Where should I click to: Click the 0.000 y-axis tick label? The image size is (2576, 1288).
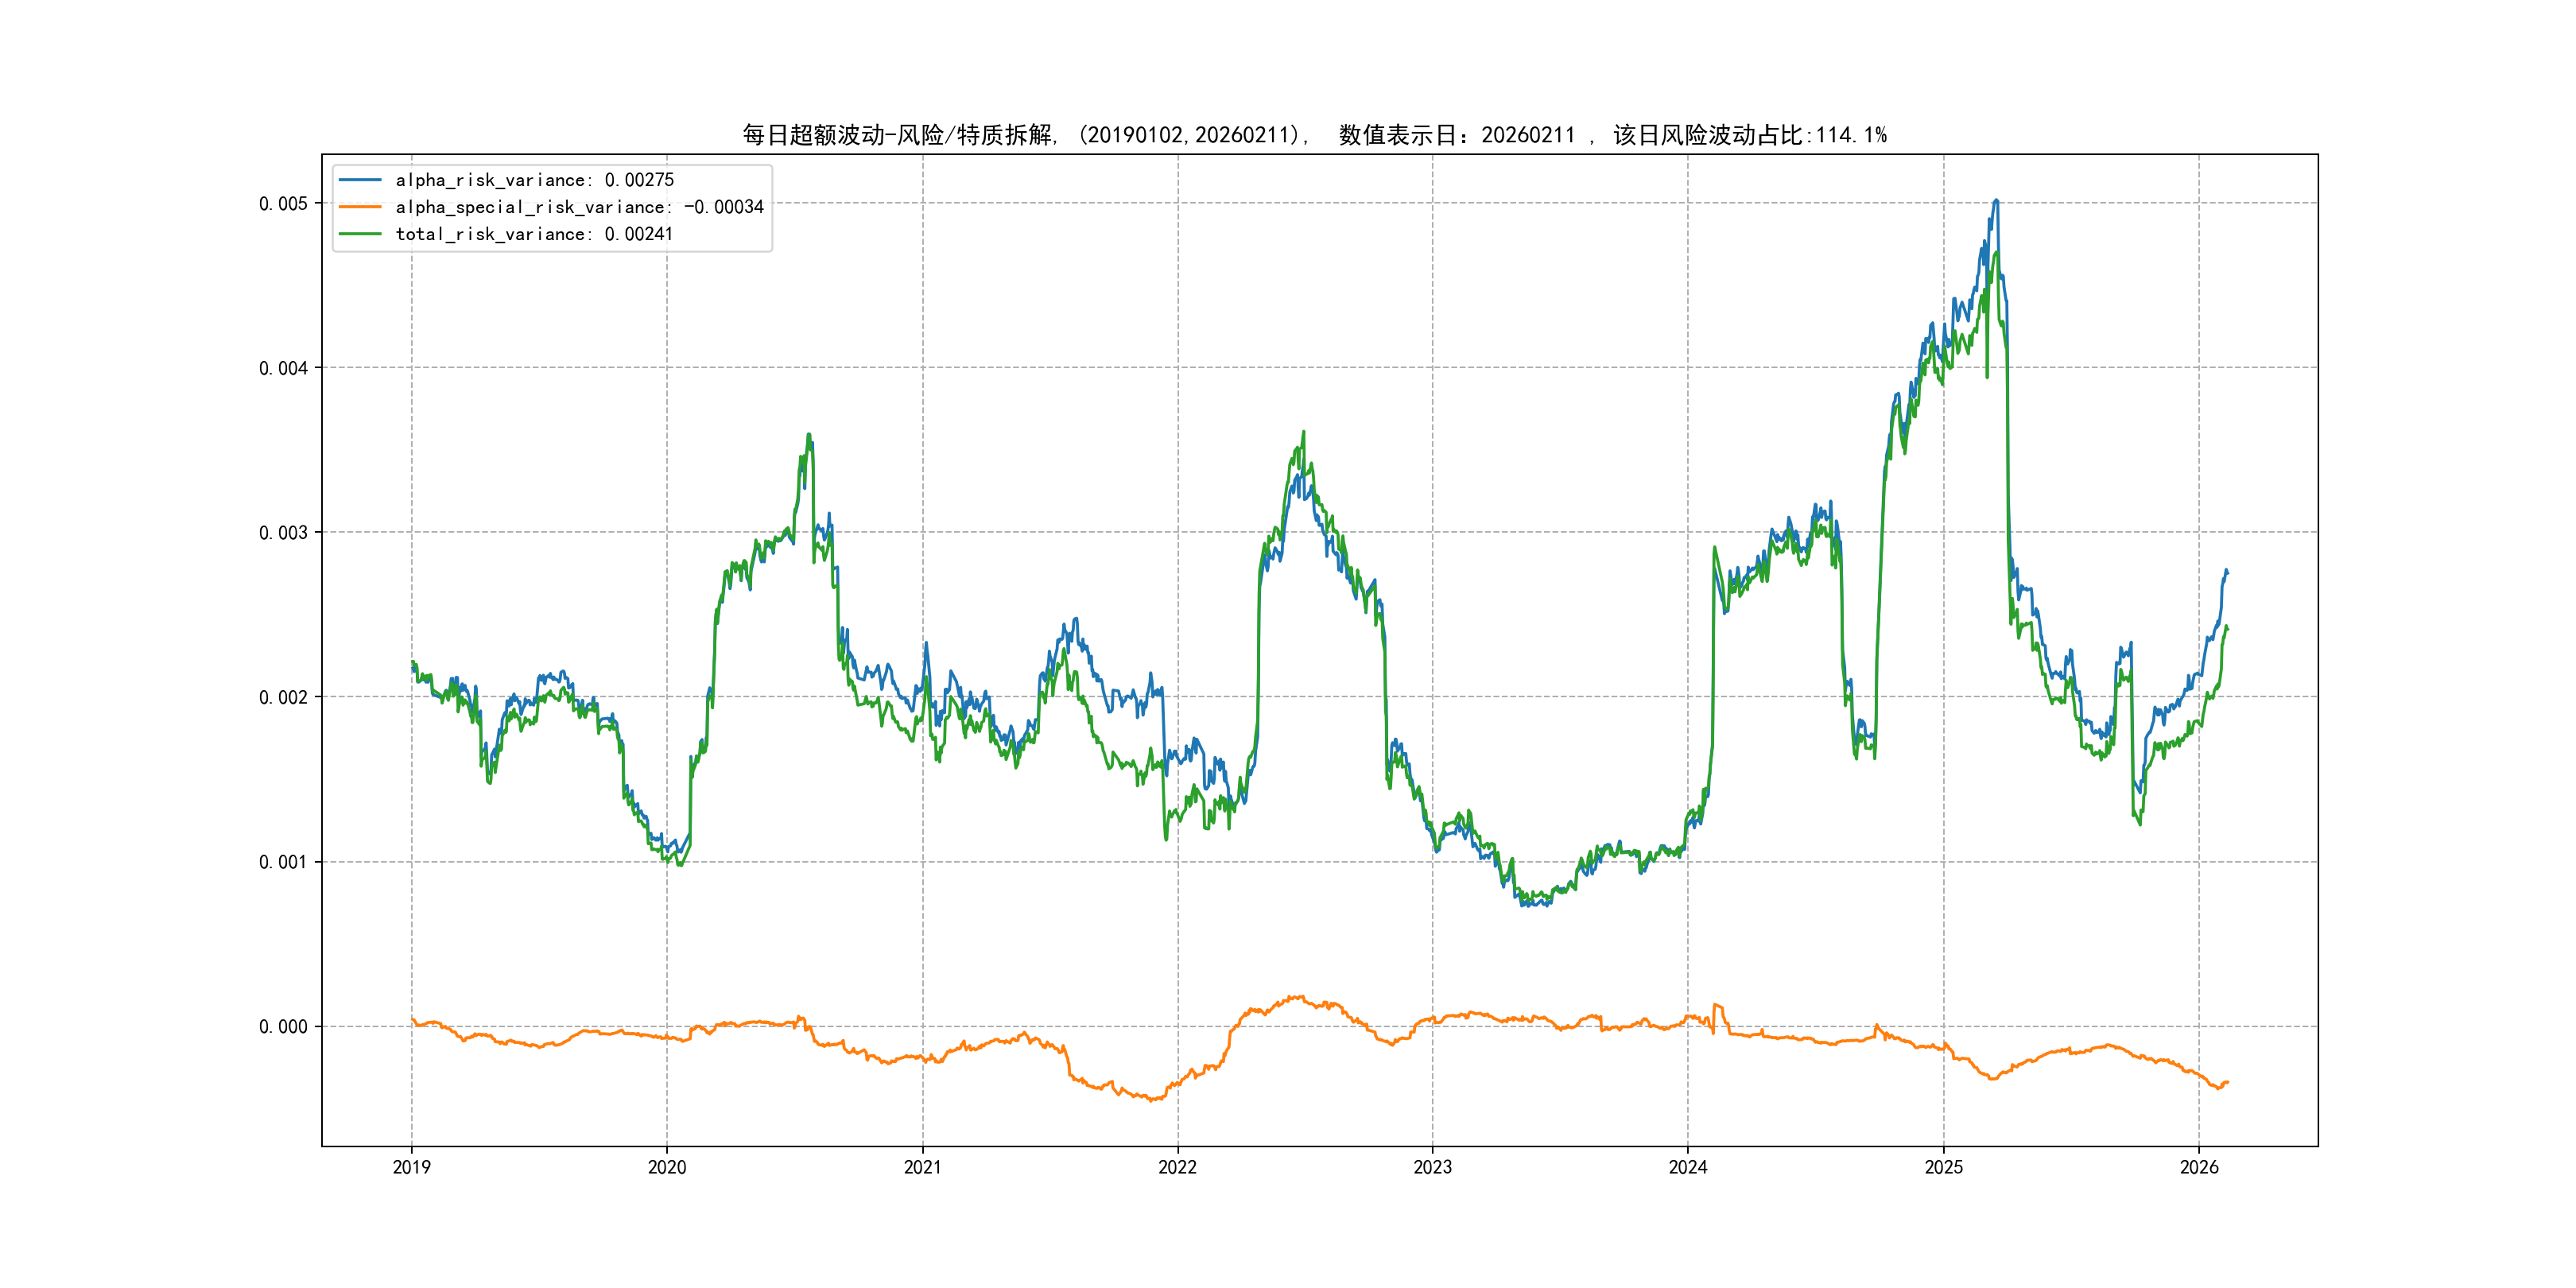pos(283,1027)
